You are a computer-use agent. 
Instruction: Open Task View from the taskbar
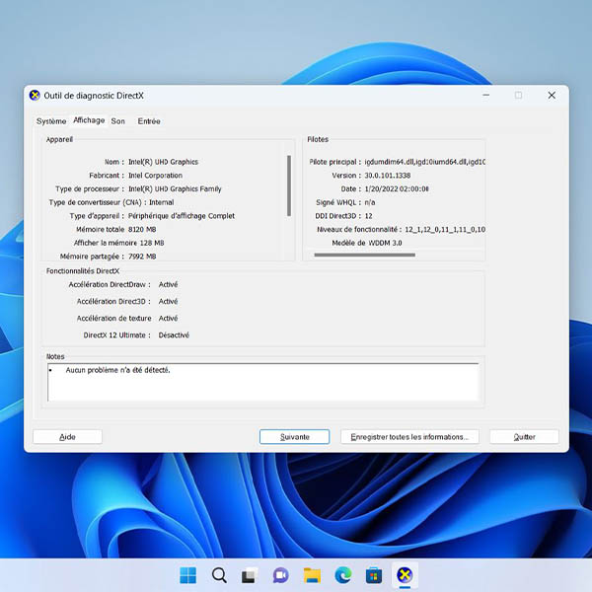tap(250, 575)
